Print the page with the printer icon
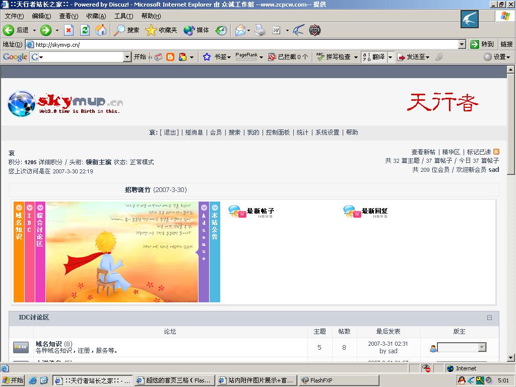 pos(260,30)
